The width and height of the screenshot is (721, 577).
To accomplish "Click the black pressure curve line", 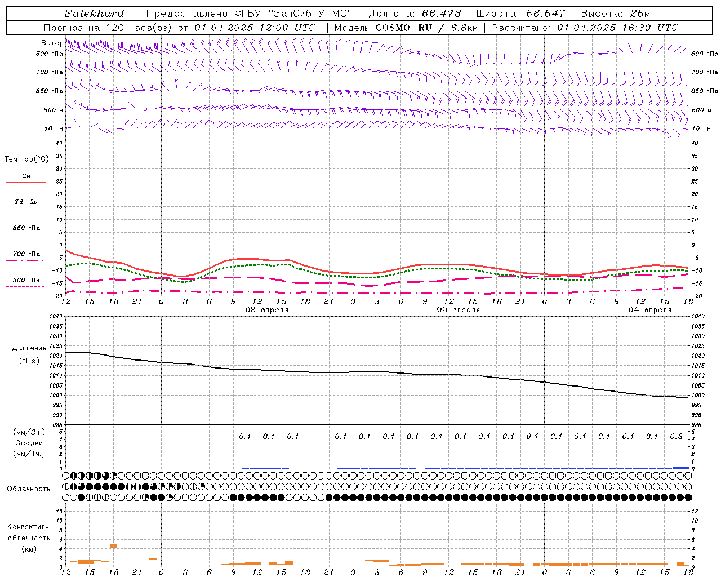I will point(377,372).
